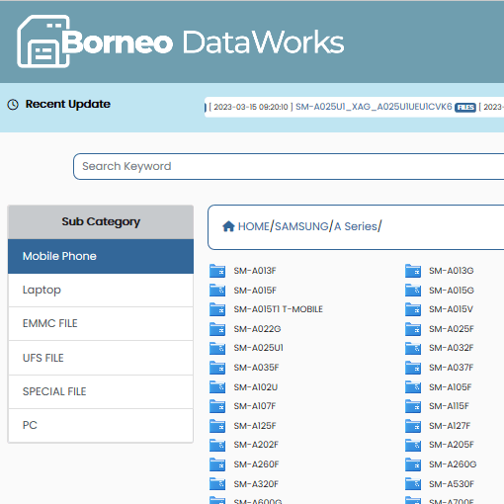Open the SM-A202F folder icon
Viewport: 504px width, 504px height.
(217, 445)
